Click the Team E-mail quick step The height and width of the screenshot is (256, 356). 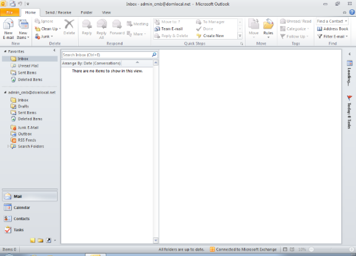(169, 29)
